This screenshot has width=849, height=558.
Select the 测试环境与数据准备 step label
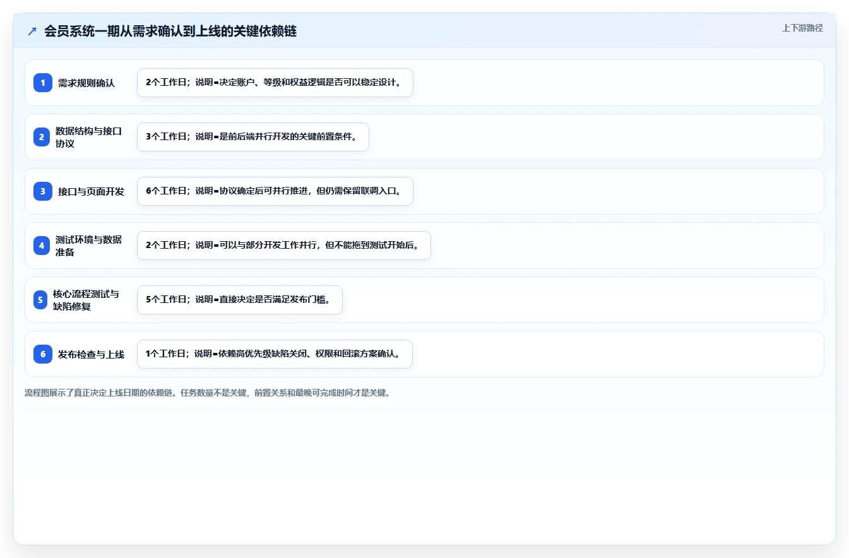[88, 246]
